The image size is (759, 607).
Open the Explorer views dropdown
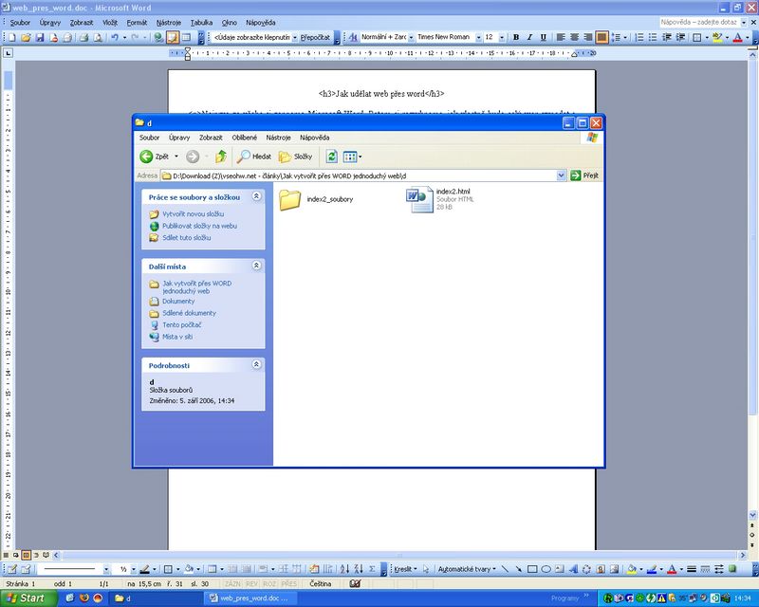[361, 156]
